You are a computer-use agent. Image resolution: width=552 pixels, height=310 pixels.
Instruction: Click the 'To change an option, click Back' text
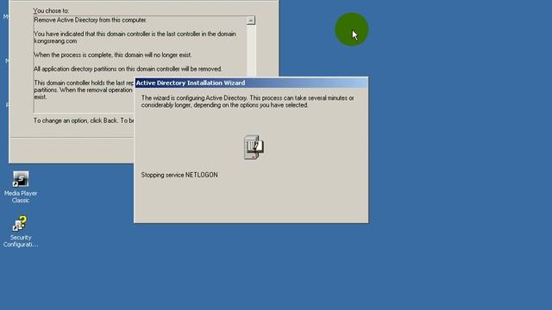[84, 121]
